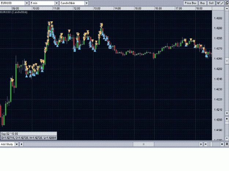Viewport: 229px width, 171px height.
Task: Click the 5 min interval field
Action: (x=43, y=3)
